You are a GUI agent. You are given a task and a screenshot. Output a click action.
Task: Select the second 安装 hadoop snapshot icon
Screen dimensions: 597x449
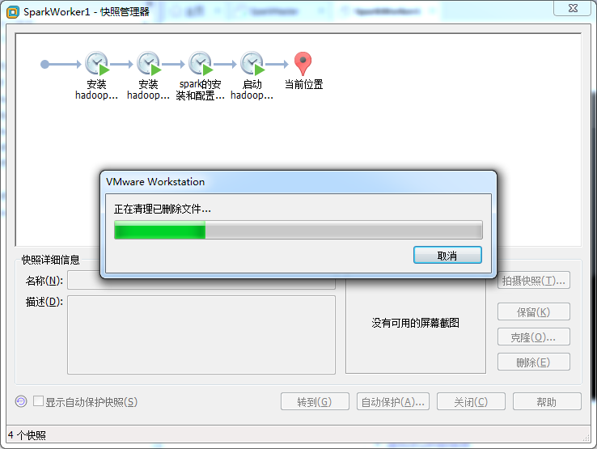(x=149, y=63)
